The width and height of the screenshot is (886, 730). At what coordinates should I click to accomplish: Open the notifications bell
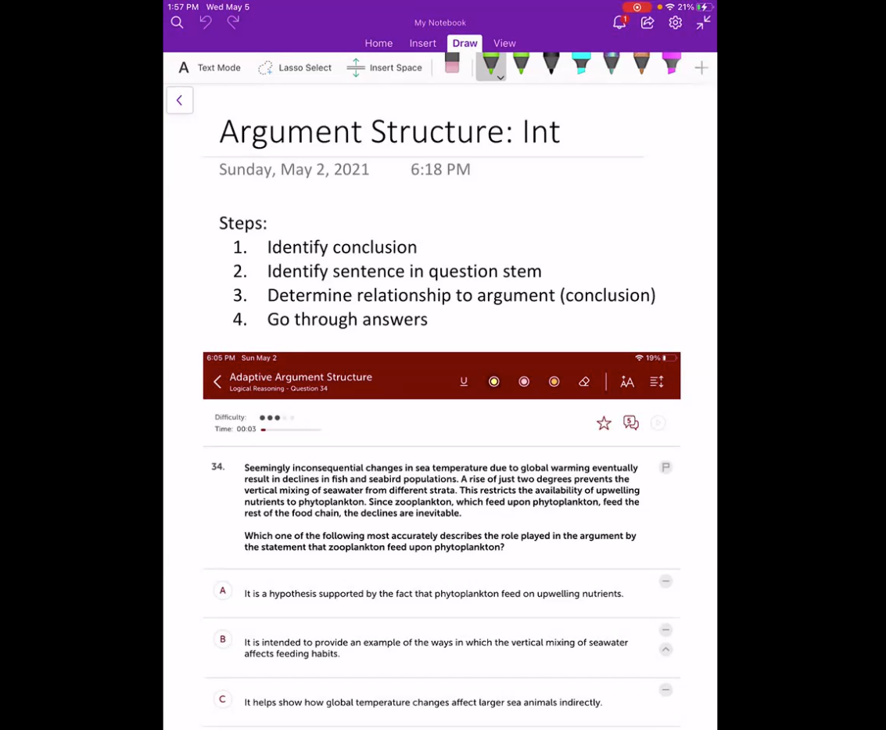pos(619,23)
